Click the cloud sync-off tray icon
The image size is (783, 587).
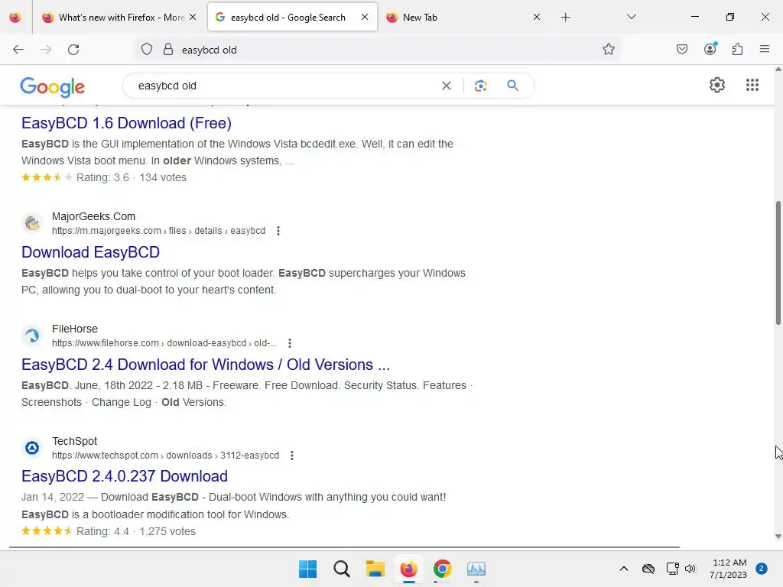point(648,569)
